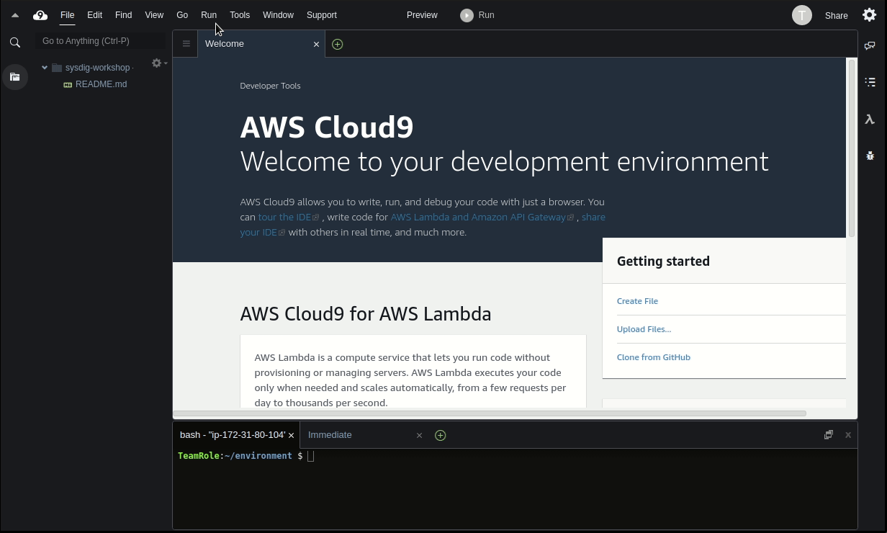Open the user avatar T
The width and height of the screenshot is (887, 533).
(802, 15)
